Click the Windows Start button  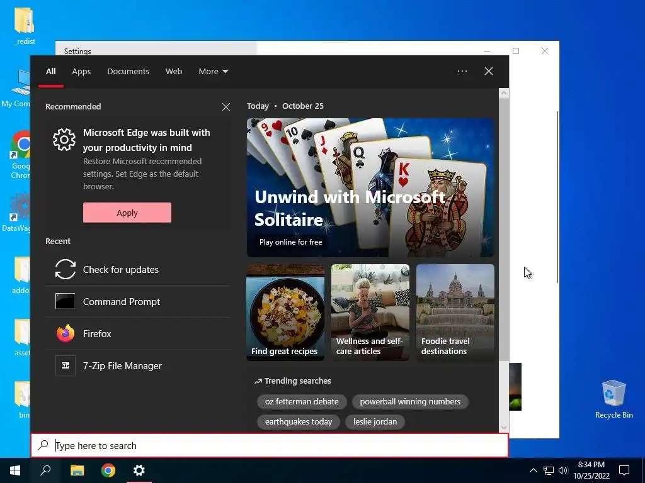tap(15, 470)
